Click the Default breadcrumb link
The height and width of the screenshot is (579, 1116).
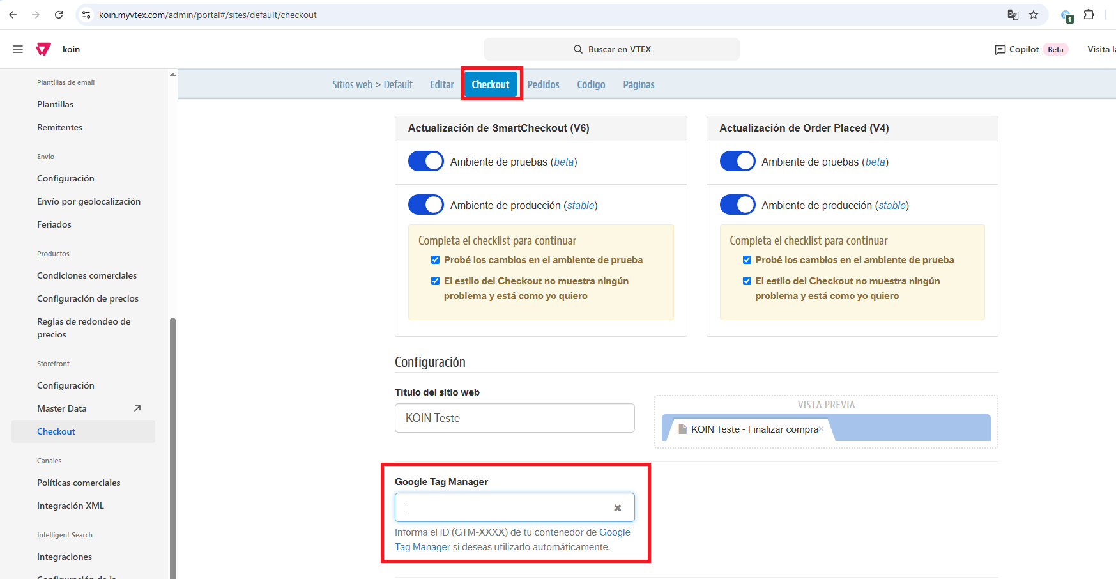[x=398, y=84]
